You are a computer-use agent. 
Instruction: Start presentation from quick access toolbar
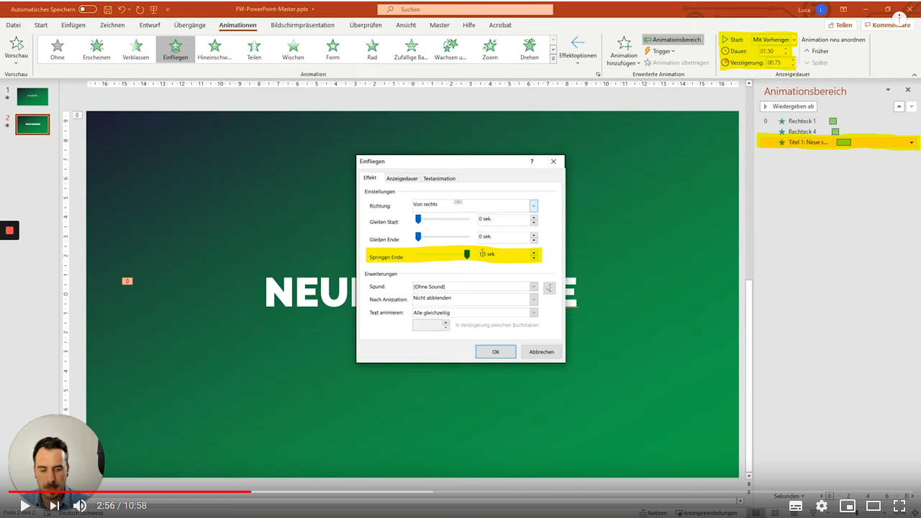click(x=153, y=9)
